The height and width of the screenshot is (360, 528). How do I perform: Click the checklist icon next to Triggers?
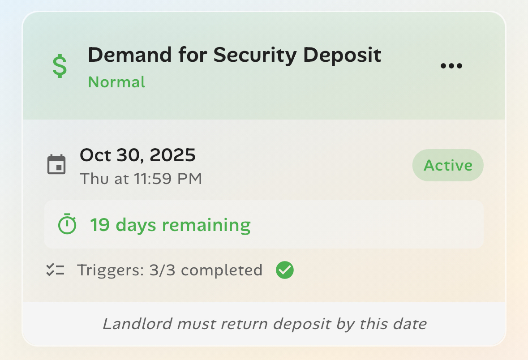tap(56, 269)
